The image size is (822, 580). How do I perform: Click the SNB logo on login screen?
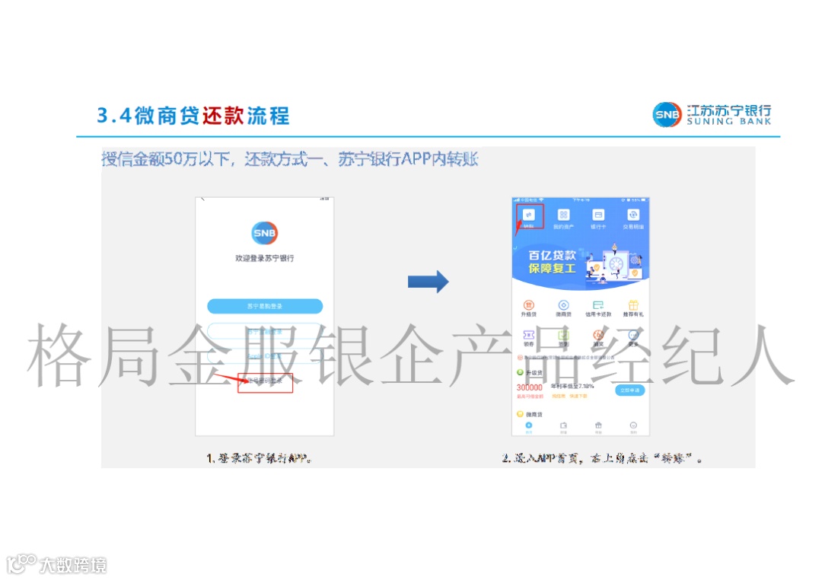pyautogui.click(x=265, y=233)
